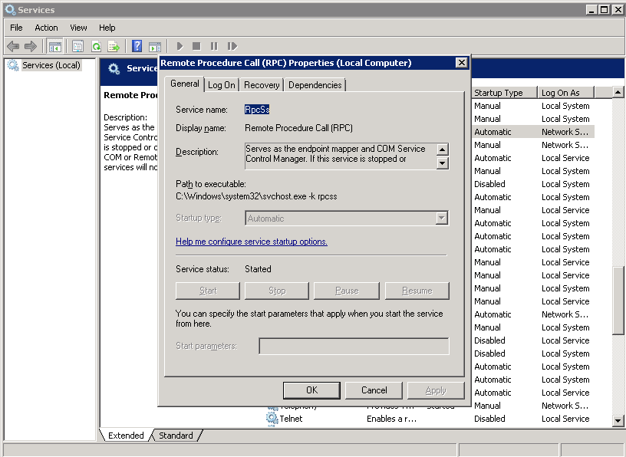Open the Properties toolbar icon
626x457 pixels.
point(77,46)
